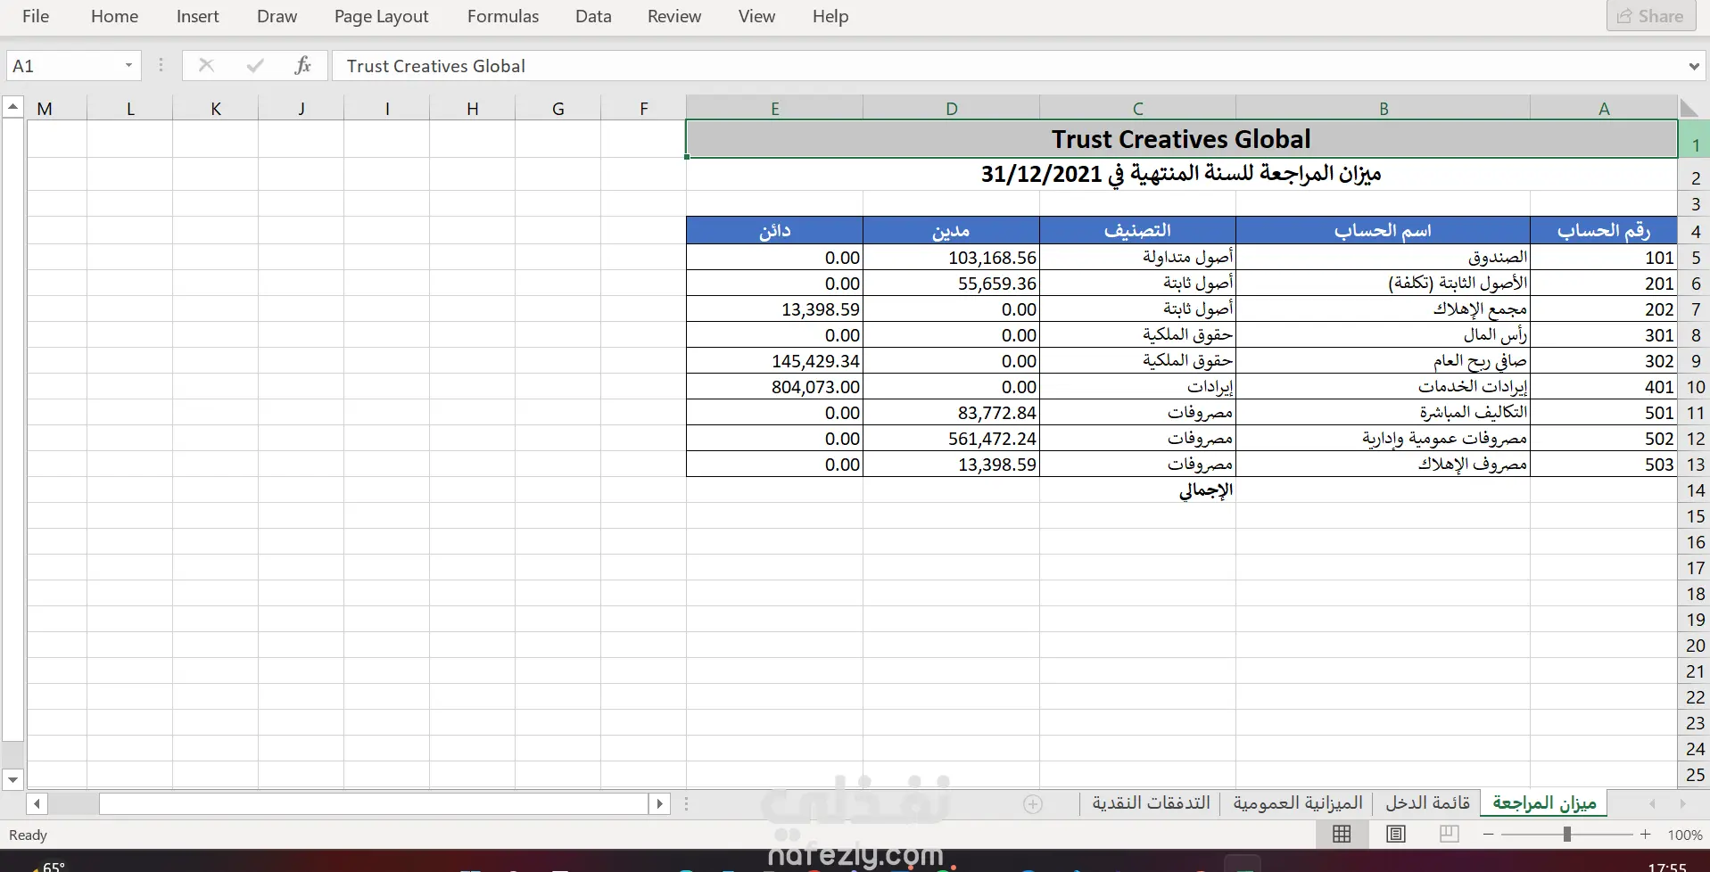The image size is (1710, 872).
Task: Open zoom dialog via 100% level
Action: (1684, 835)
